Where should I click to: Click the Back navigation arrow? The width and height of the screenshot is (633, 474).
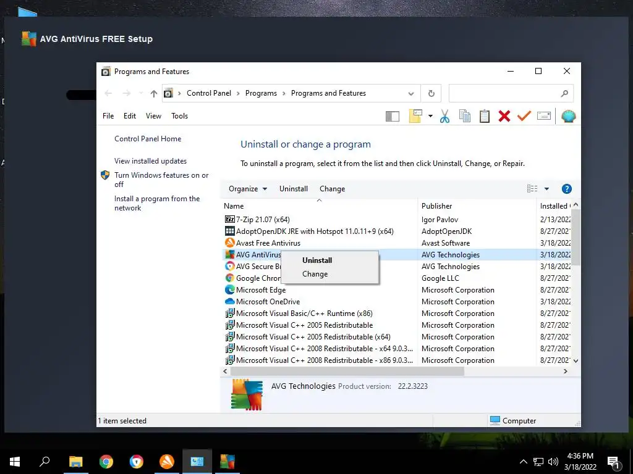point(108,94)
